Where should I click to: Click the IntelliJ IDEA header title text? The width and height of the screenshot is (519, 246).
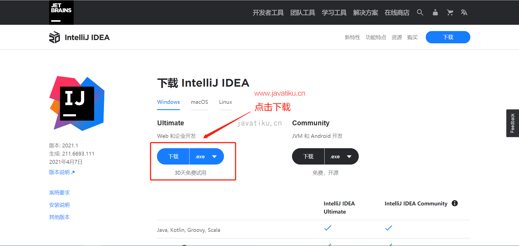tap(87, 37)
